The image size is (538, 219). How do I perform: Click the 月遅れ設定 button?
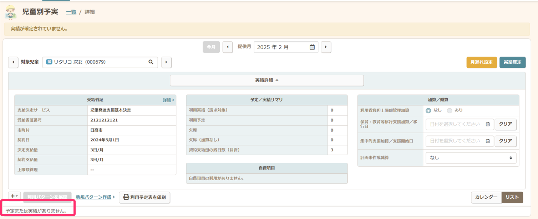click(x=481, y=62)
